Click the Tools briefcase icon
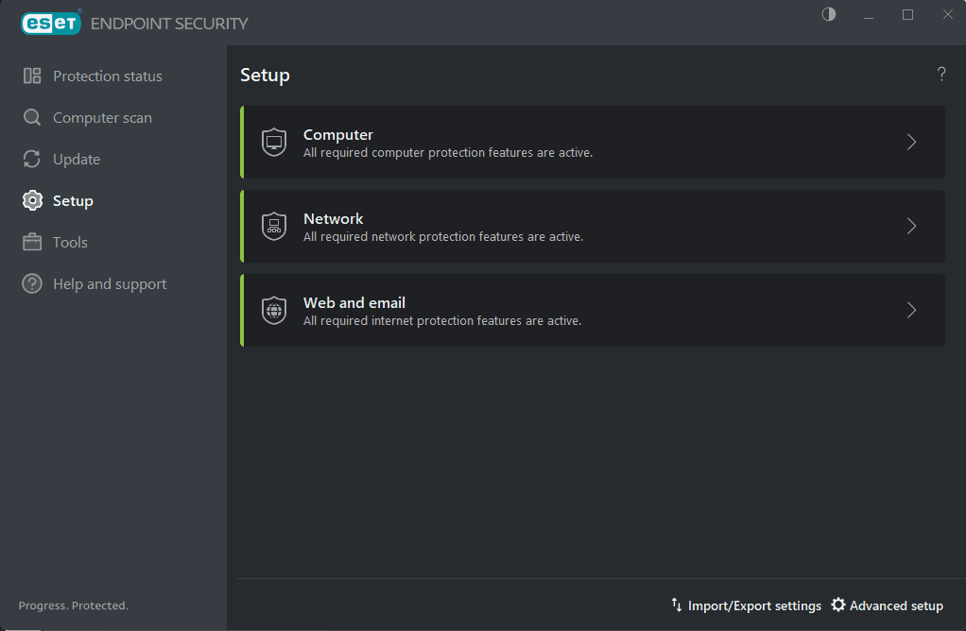966x631 pixels. 32,242
